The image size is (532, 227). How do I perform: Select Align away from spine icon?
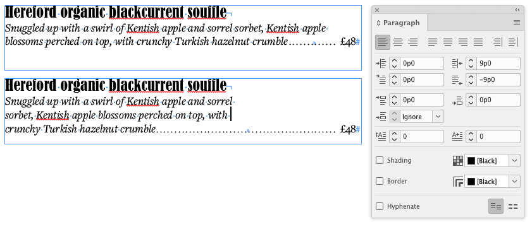(x=513, y=42)
